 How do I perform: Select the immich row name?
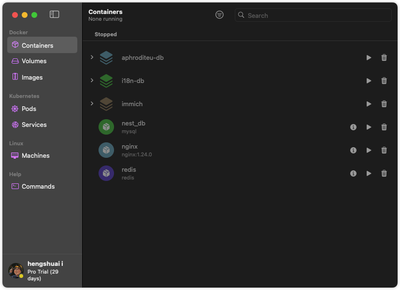[x=132, y=104]
